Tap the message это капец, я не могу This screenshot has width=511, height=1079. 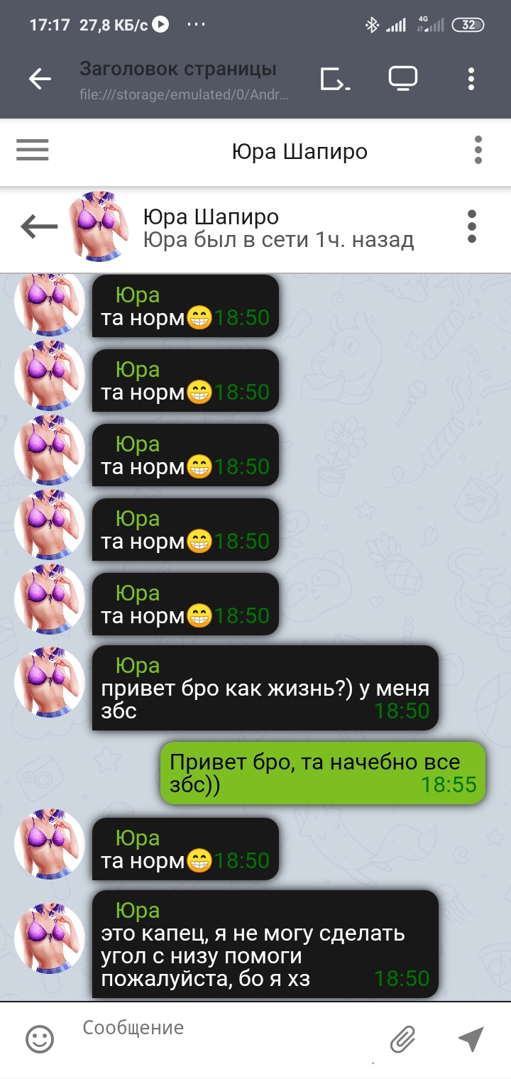(265, 944)
